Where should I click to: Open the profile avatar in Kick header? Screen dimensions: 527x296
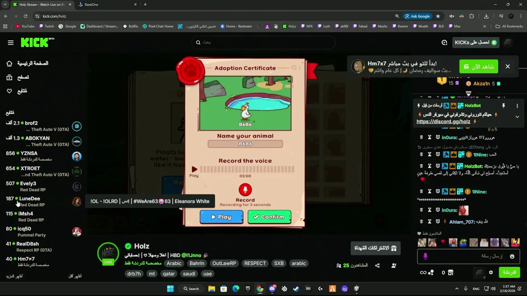508,42
